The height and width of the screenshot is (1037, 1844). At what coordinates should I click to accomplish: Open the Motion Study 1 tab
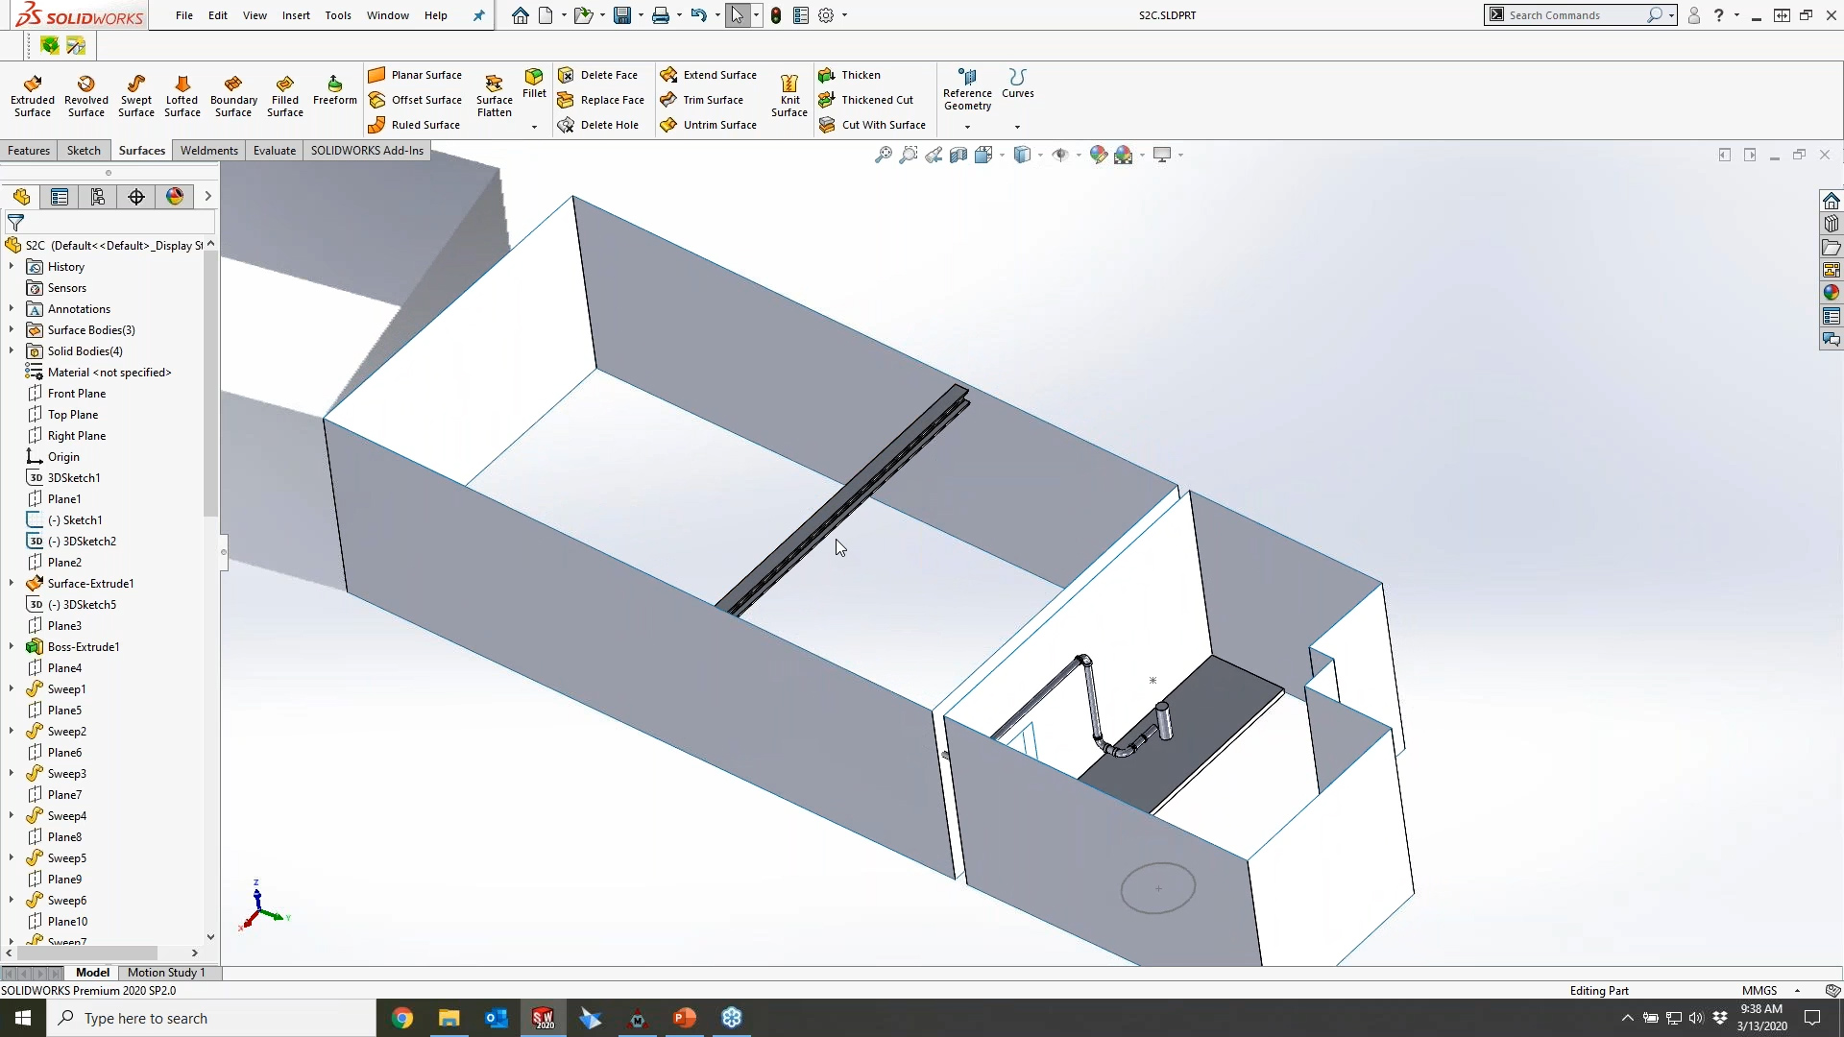[x=166, y=973]
